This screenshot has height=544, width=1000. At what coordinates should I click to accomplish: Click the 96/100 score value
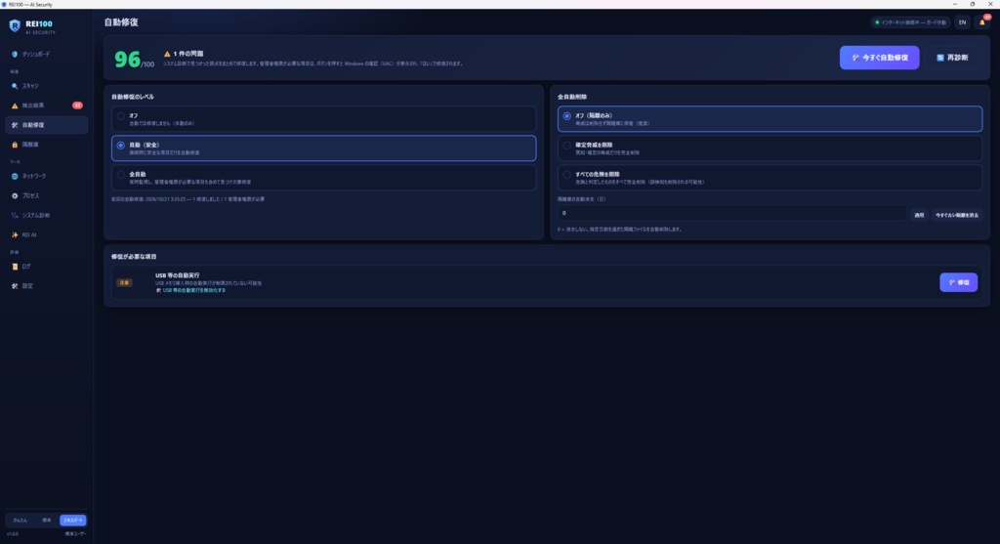tap(134, 60)
